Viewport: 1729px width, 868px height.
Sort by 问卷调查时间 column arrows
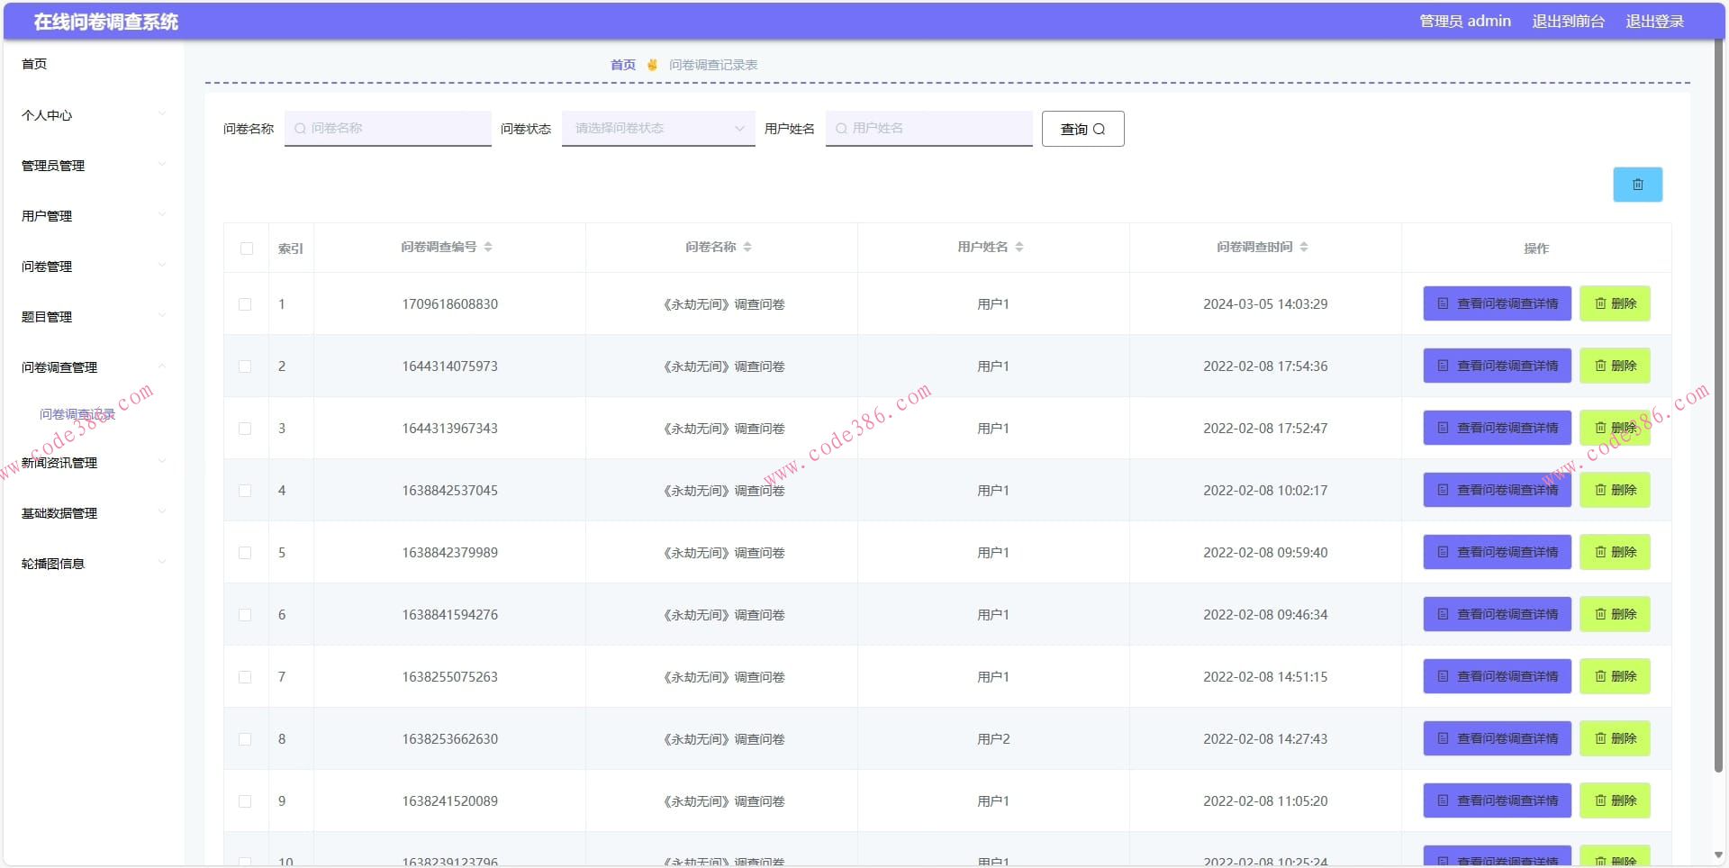pos(1304,247)
